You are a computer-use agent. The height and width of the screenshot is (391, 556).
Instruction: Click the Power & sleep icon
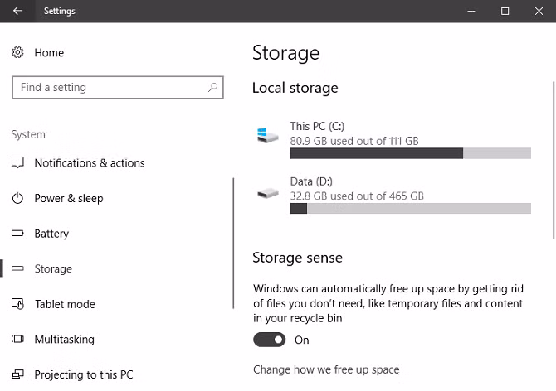pyautogui.click(x=18, y=199)
